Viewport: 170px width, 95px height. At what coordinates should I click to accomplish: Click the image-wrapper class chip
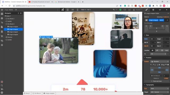tap(154, 20)
